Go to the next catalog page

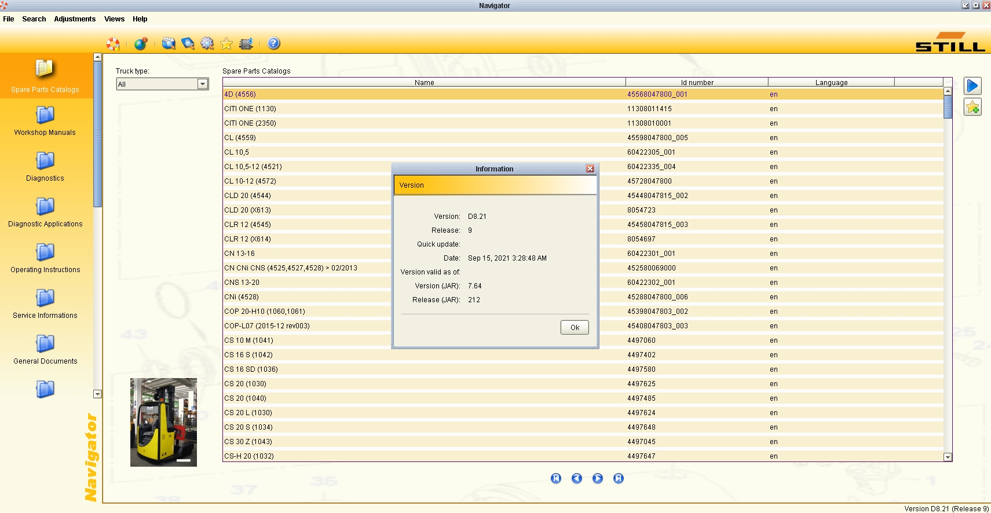pyautogui.click(x=598, y=478)
